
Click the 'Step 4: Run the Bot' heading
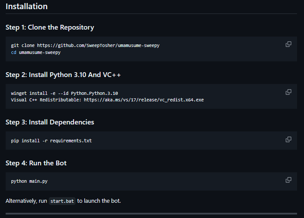pos(36,163)
